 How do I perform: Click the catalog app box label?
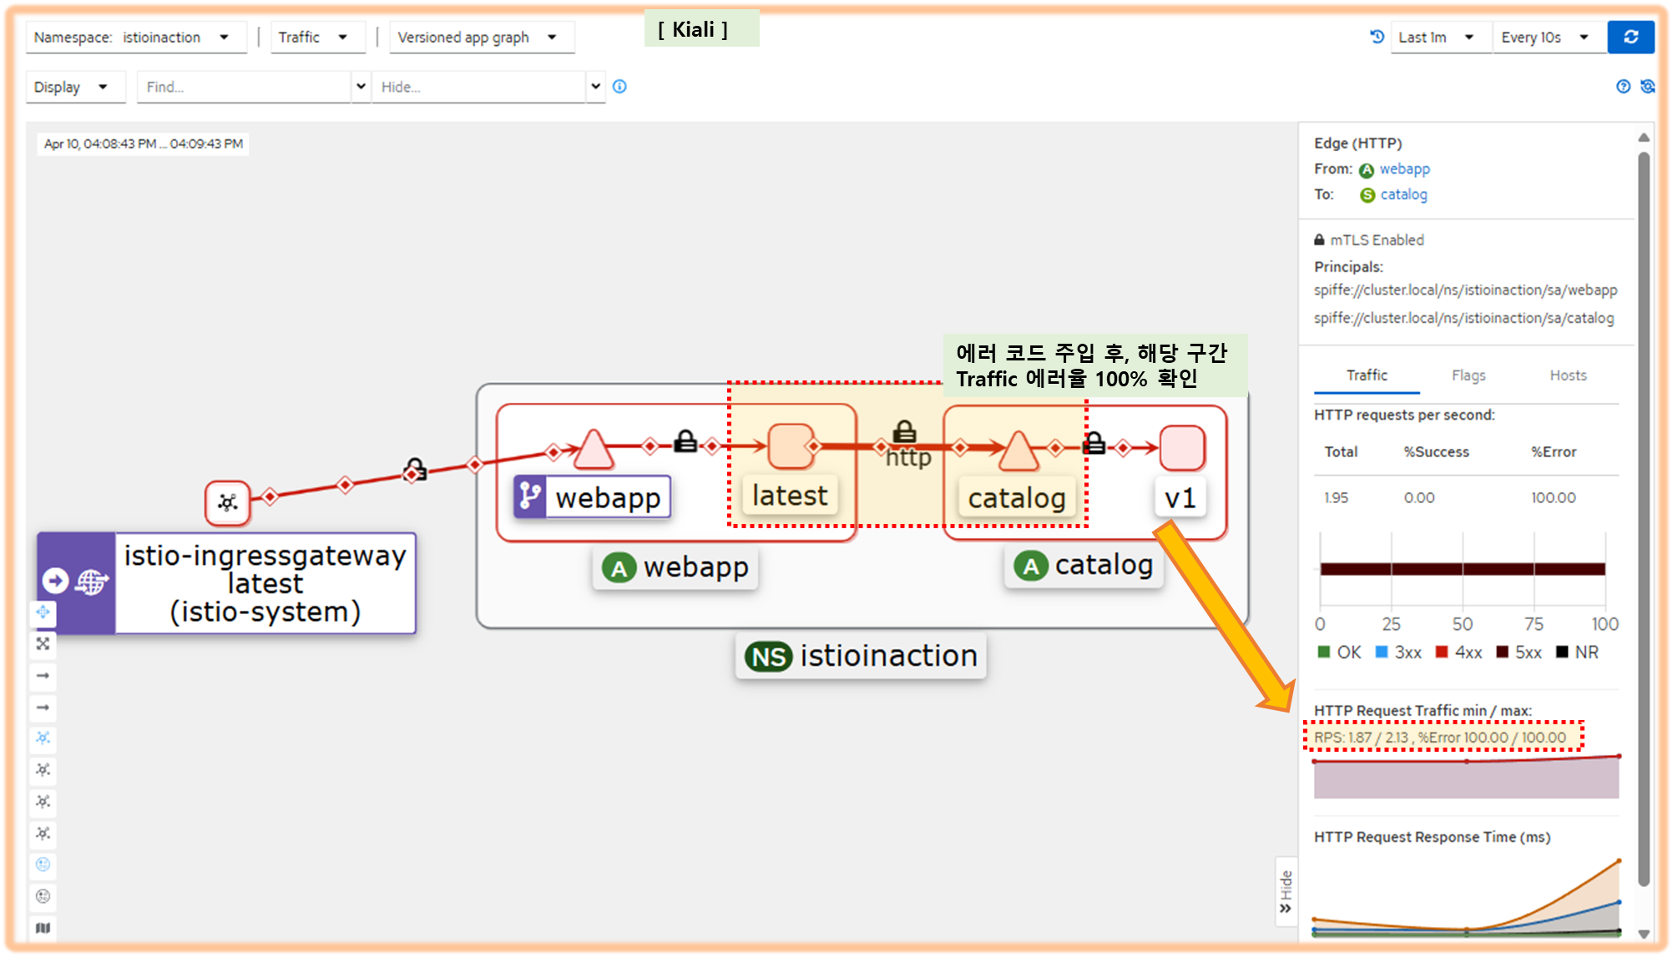(1084, 566)
